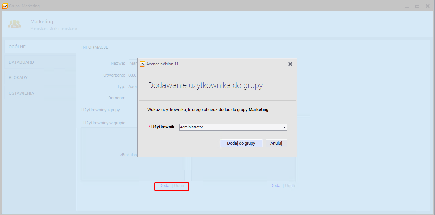
Task: Click the nV icon in the dialog title bar
Action: pos(142,64)
